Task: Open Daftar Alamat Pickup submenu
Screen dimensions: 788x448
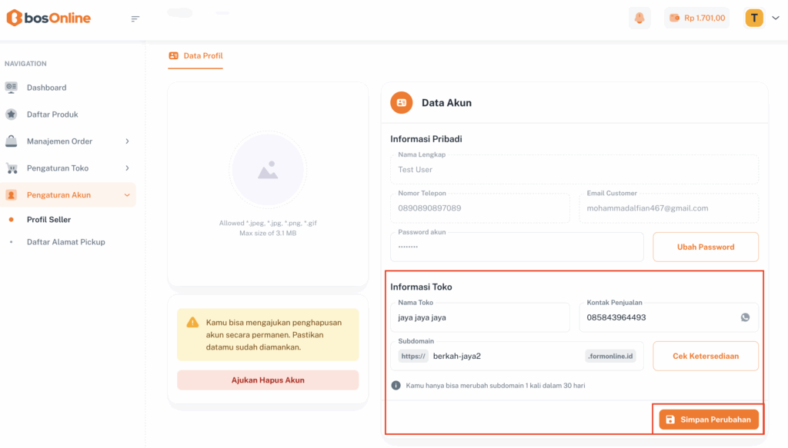Action: [x=65, y=242]
